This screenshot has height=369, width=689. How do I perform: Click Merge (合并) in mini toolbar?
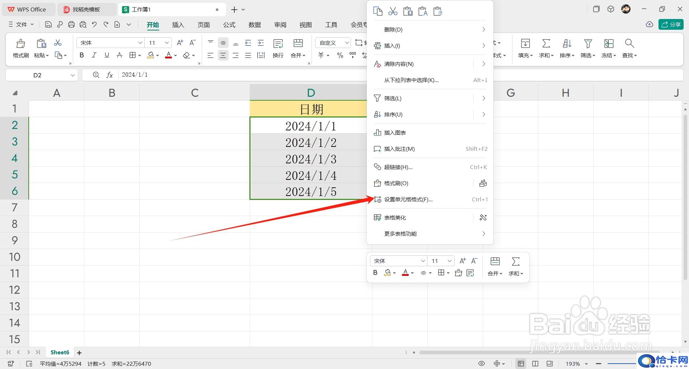495,267
